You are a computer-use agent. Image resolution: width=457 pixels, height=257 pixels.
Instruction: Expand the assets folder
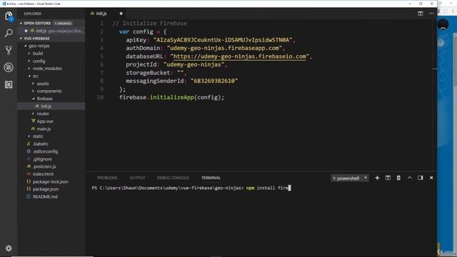point(34,84)
